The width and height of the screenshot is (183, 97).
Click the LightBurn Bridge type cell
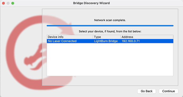click(106, 41)
